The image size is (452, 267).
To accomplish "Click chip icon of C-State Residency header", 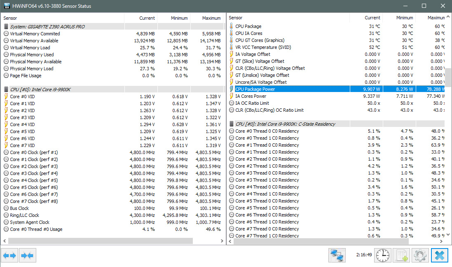I will [x=231, y=124].
